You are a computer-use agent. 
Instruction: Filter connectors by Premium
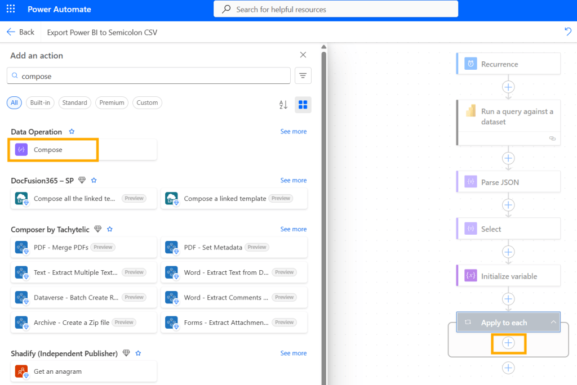click(112, 102)
